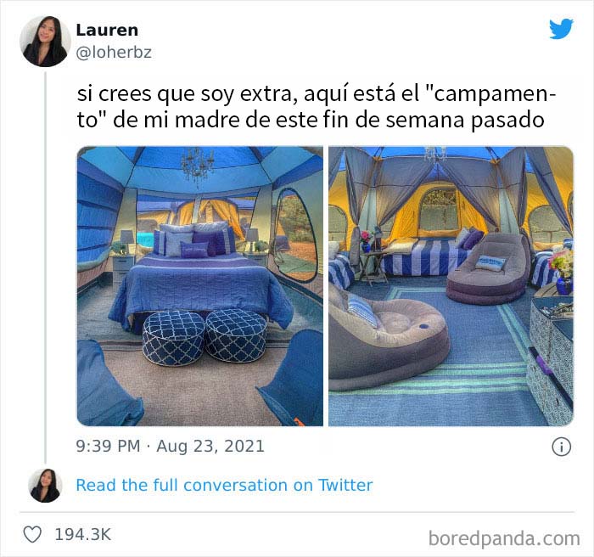Click the 194.3K likes count
594x557 pixels.
click(83, 535)
